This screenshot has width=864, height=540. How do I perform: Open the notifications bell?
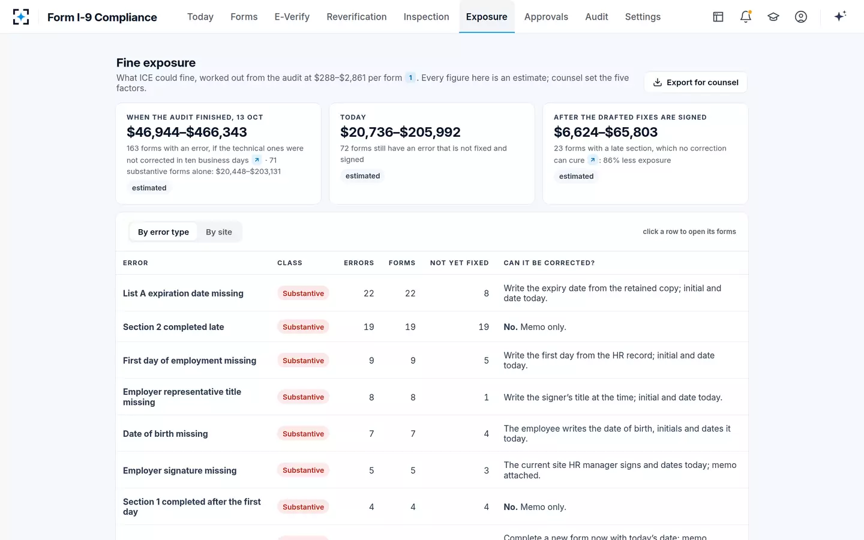(746, 17)
